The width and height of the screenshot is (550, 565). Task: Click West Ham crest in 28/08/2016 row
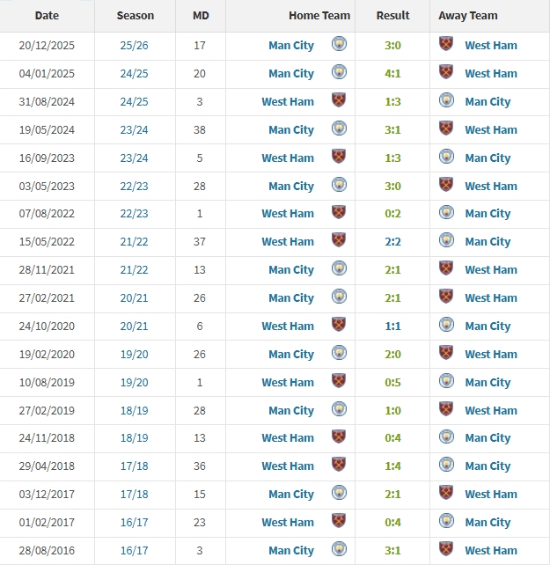click(x=446, y=550)
